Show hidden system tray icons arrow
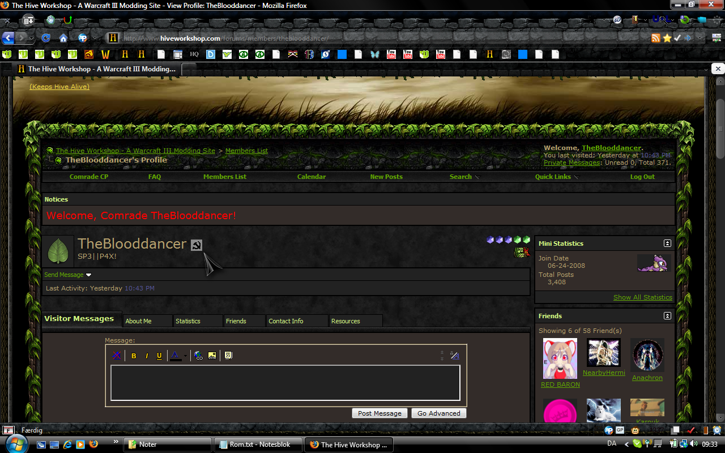This screenshot has height=453, width=725. pos(626,445)
